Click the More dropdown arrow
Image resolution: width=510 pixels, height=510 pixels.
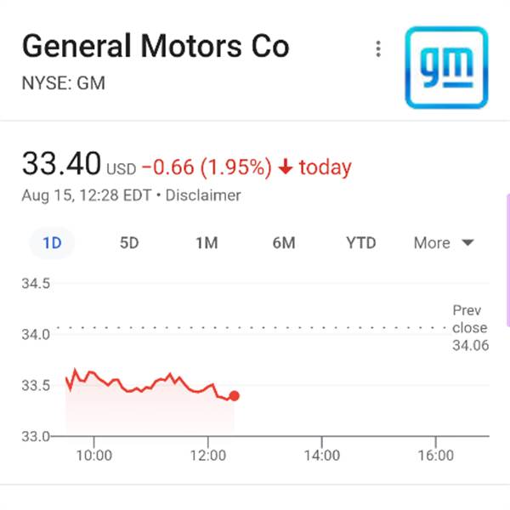[467, 242]
